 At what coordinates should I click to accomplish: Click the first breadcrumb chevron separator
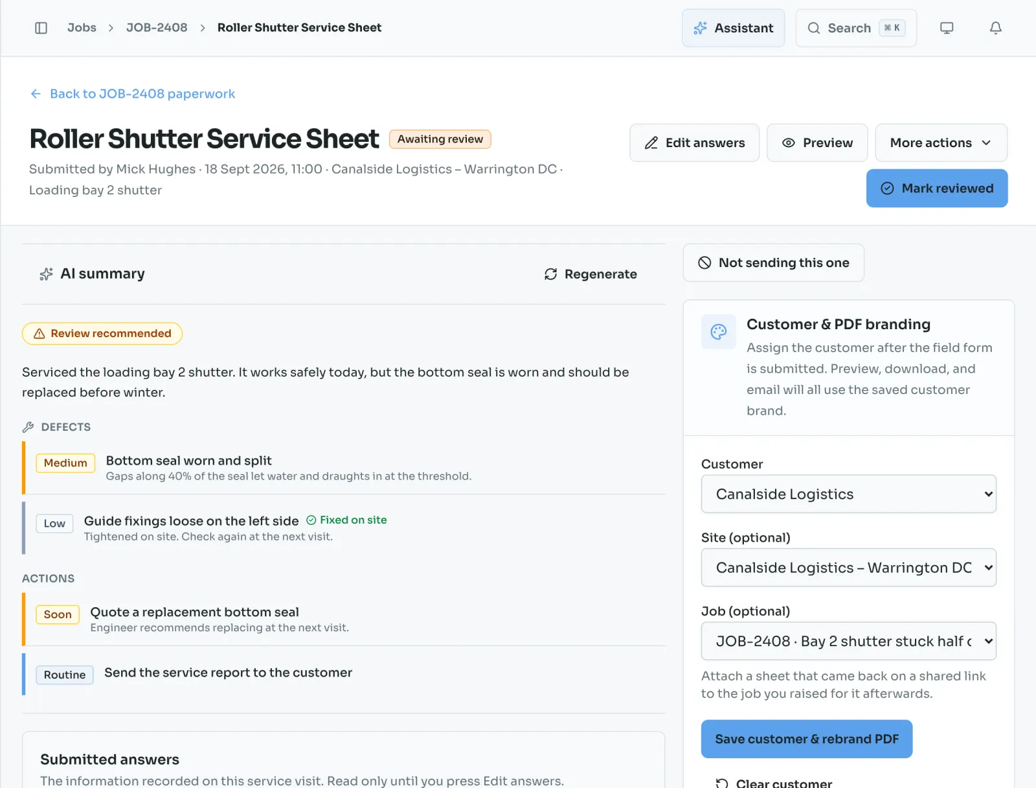point(111,28)
